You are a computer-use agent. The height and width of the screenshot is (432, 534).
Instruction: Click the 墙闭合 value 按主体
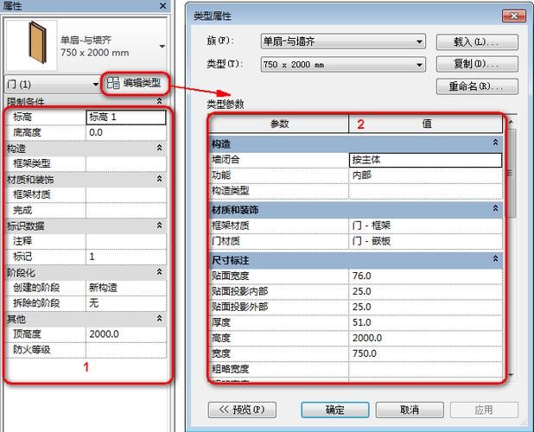(x=425, y=160)
